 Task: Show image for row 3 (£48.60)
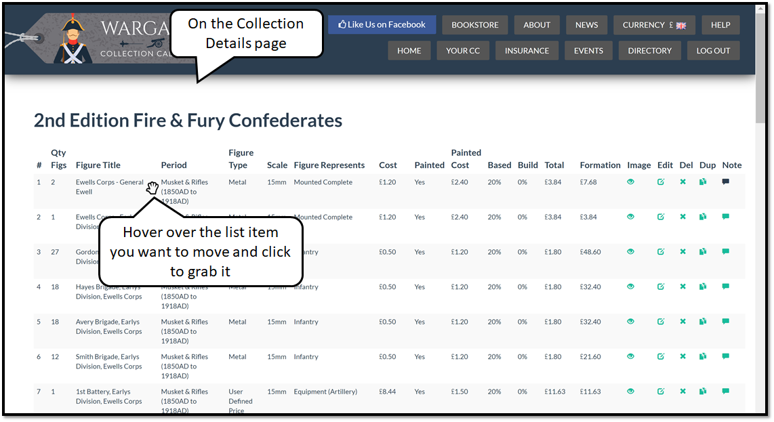point(630,252)
